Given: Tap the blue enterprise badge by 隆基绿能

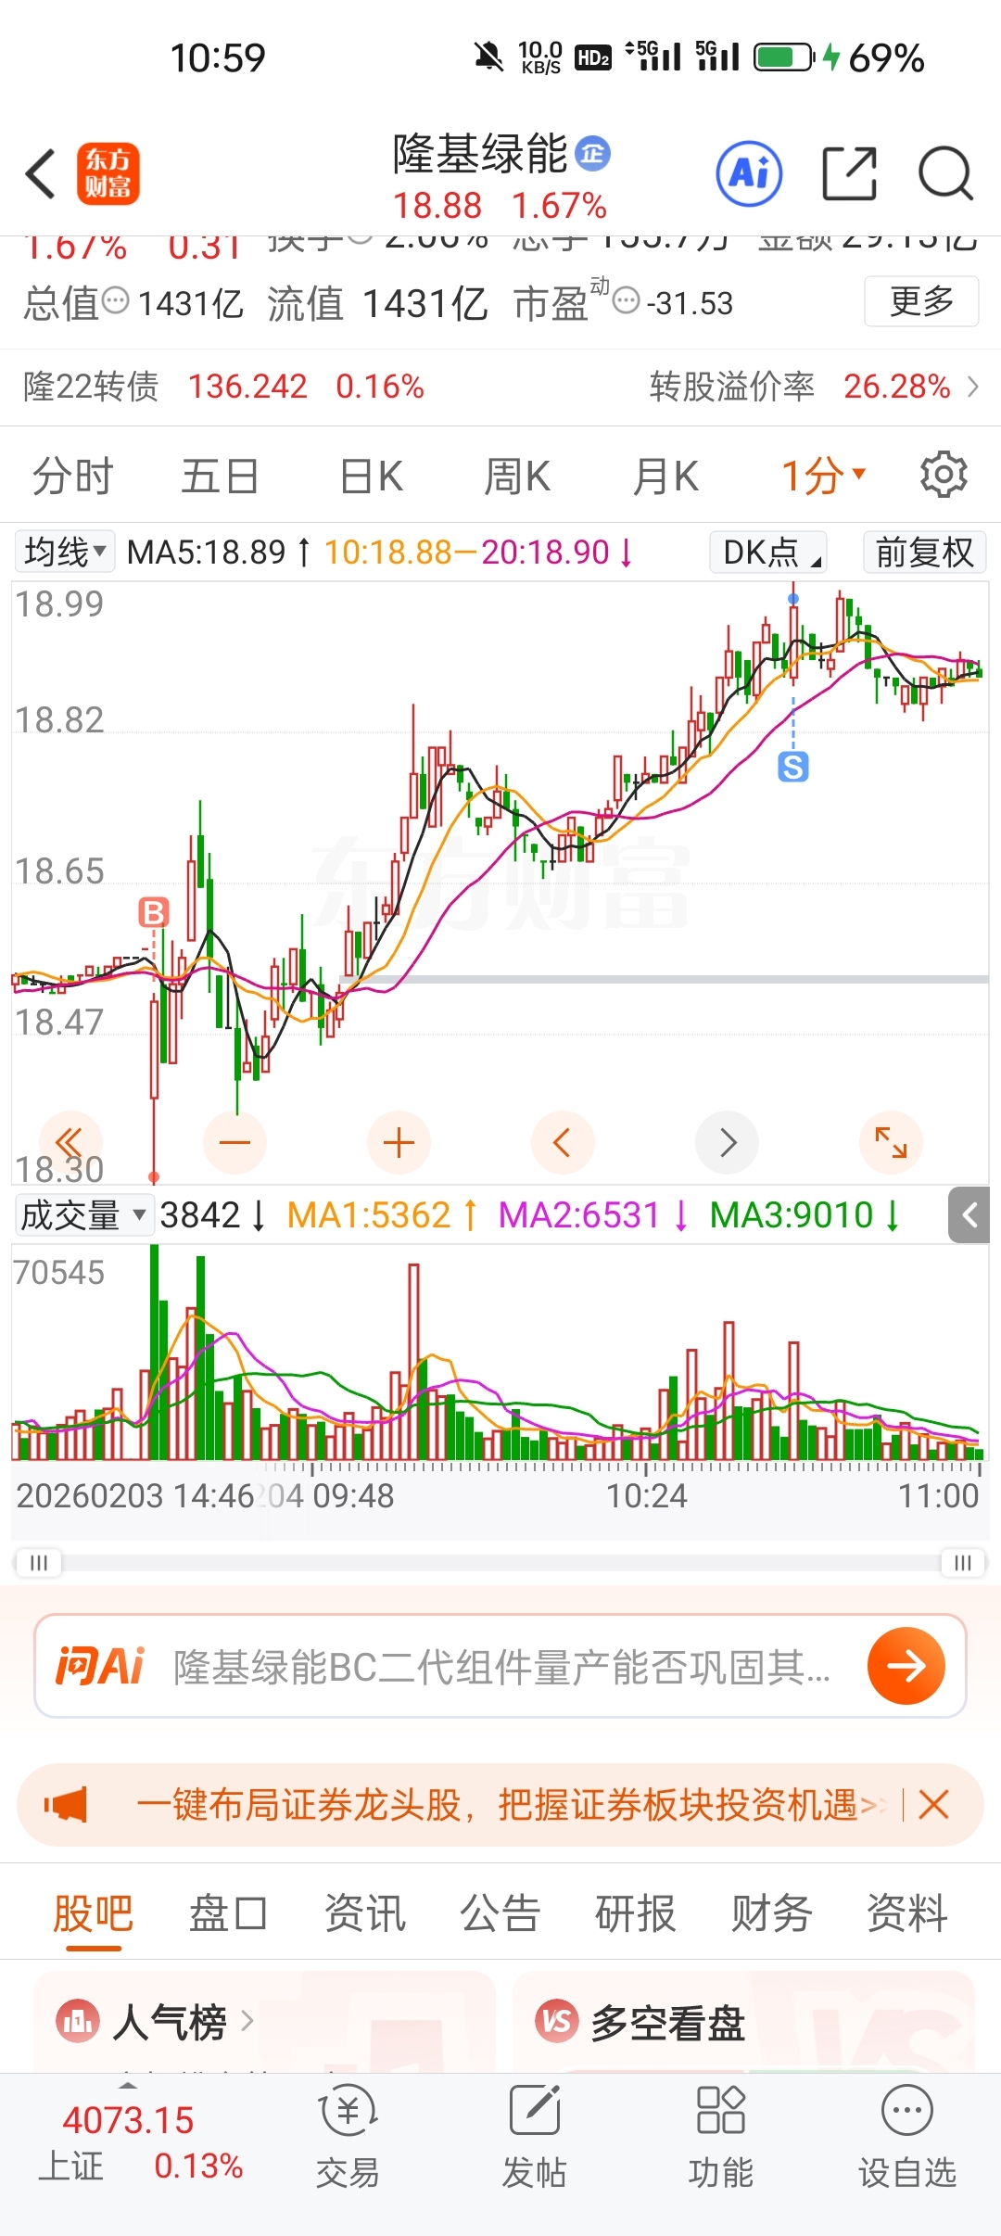Looking at the screenshot, I should click(592, 153).
